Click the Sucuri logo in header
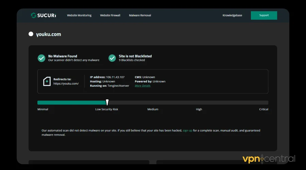The width and height of the screenshot is (306, 170). tap(43, 15)
